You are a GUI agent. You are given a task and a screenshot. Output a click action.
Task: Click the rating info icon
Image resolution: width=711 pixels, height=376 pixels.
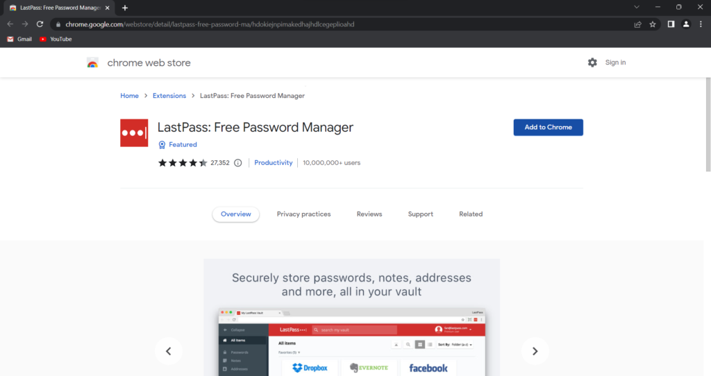[237, 162]
